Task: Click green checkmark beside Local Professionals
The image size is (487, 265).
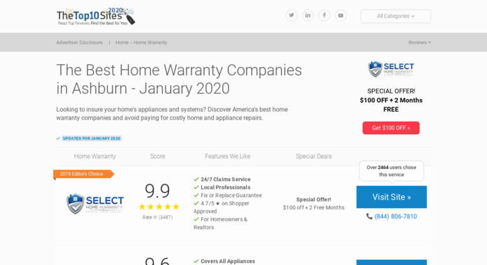Action: tap(196, 187)
